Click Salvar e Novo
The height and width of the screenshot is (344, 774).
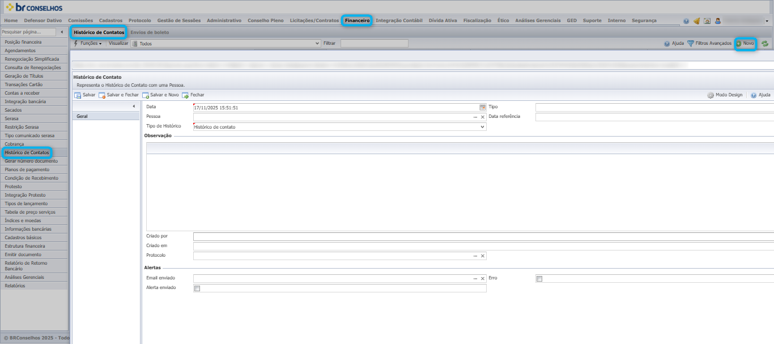(x=161, y=95)
